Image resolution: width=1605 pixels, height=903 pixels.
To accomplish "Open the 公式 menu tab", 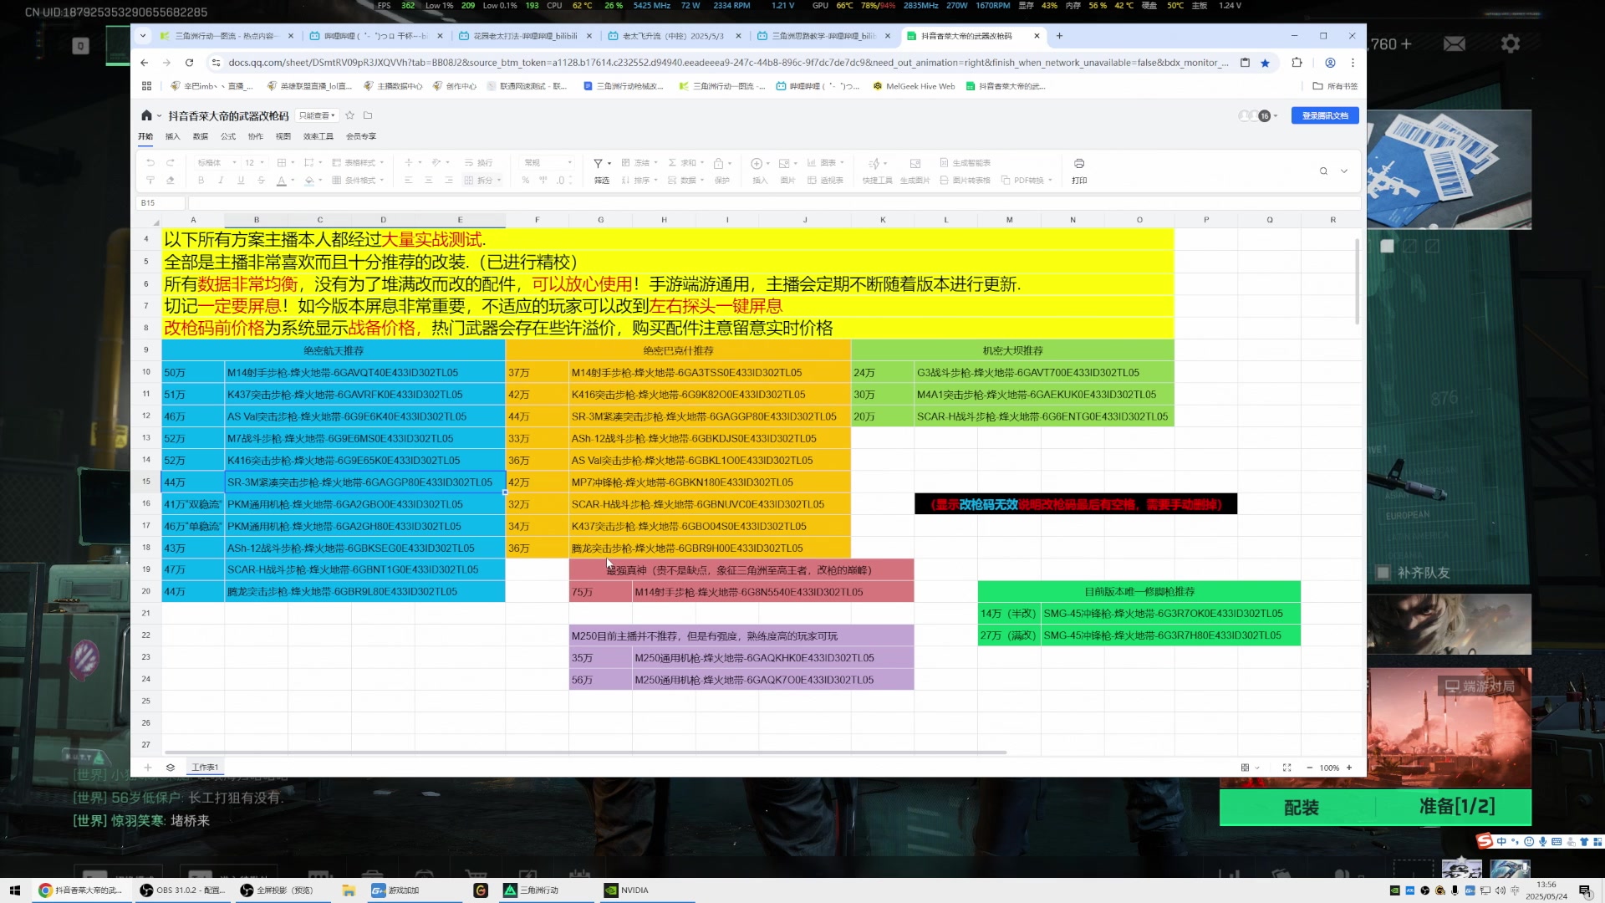I will point(227,136).
